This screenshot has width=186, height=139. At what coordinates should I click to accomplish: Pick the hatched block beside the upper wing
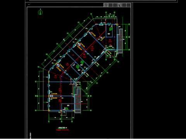(x=120, y=41)
